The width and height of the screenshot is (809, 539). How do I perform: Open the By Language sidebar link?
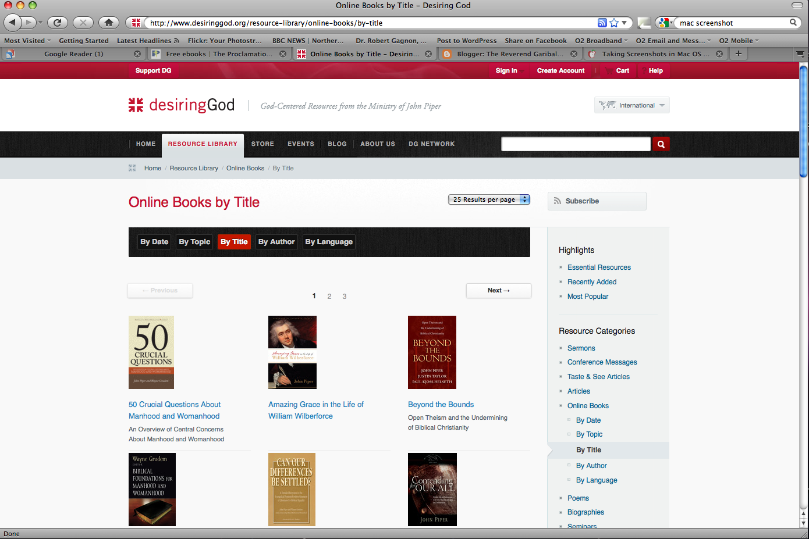597,480
